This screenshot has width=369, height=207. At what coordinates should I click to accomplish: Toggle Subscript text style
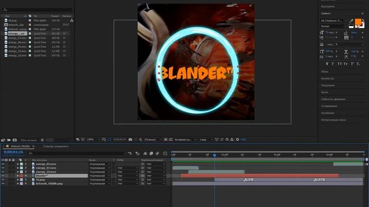(357, 64)
